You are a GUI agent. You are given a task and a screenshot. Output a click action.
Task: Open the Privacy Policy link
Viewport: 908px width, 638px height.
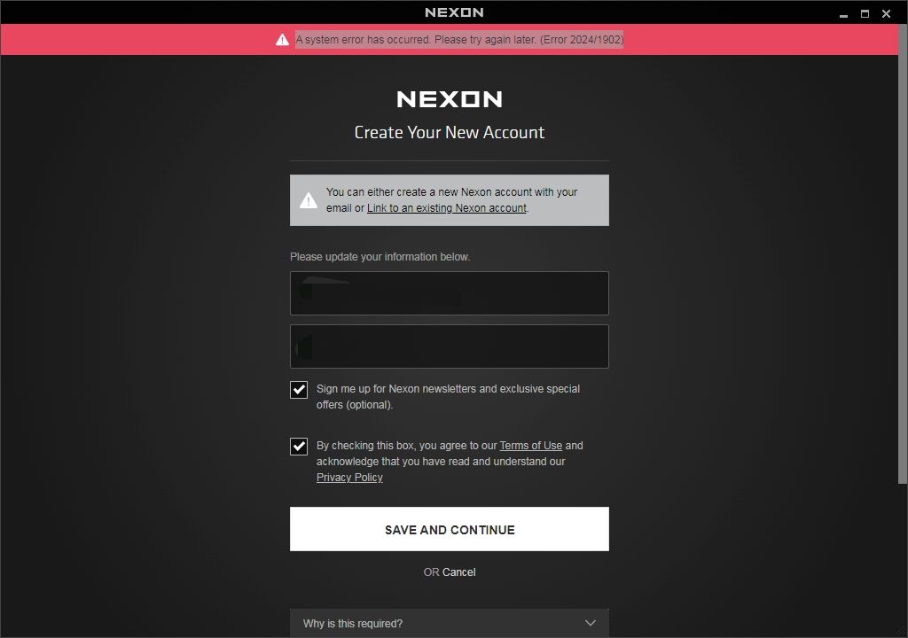click(x=349, y=478)
